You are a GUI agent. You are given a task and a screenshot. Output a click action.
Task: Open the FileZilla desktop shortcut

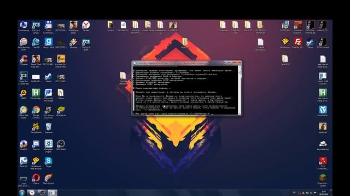(x=297, y=43)
